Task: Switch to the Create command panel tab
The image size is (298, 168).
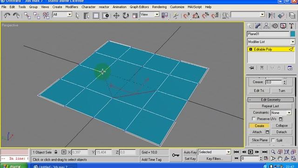Action: pos(250,26)
